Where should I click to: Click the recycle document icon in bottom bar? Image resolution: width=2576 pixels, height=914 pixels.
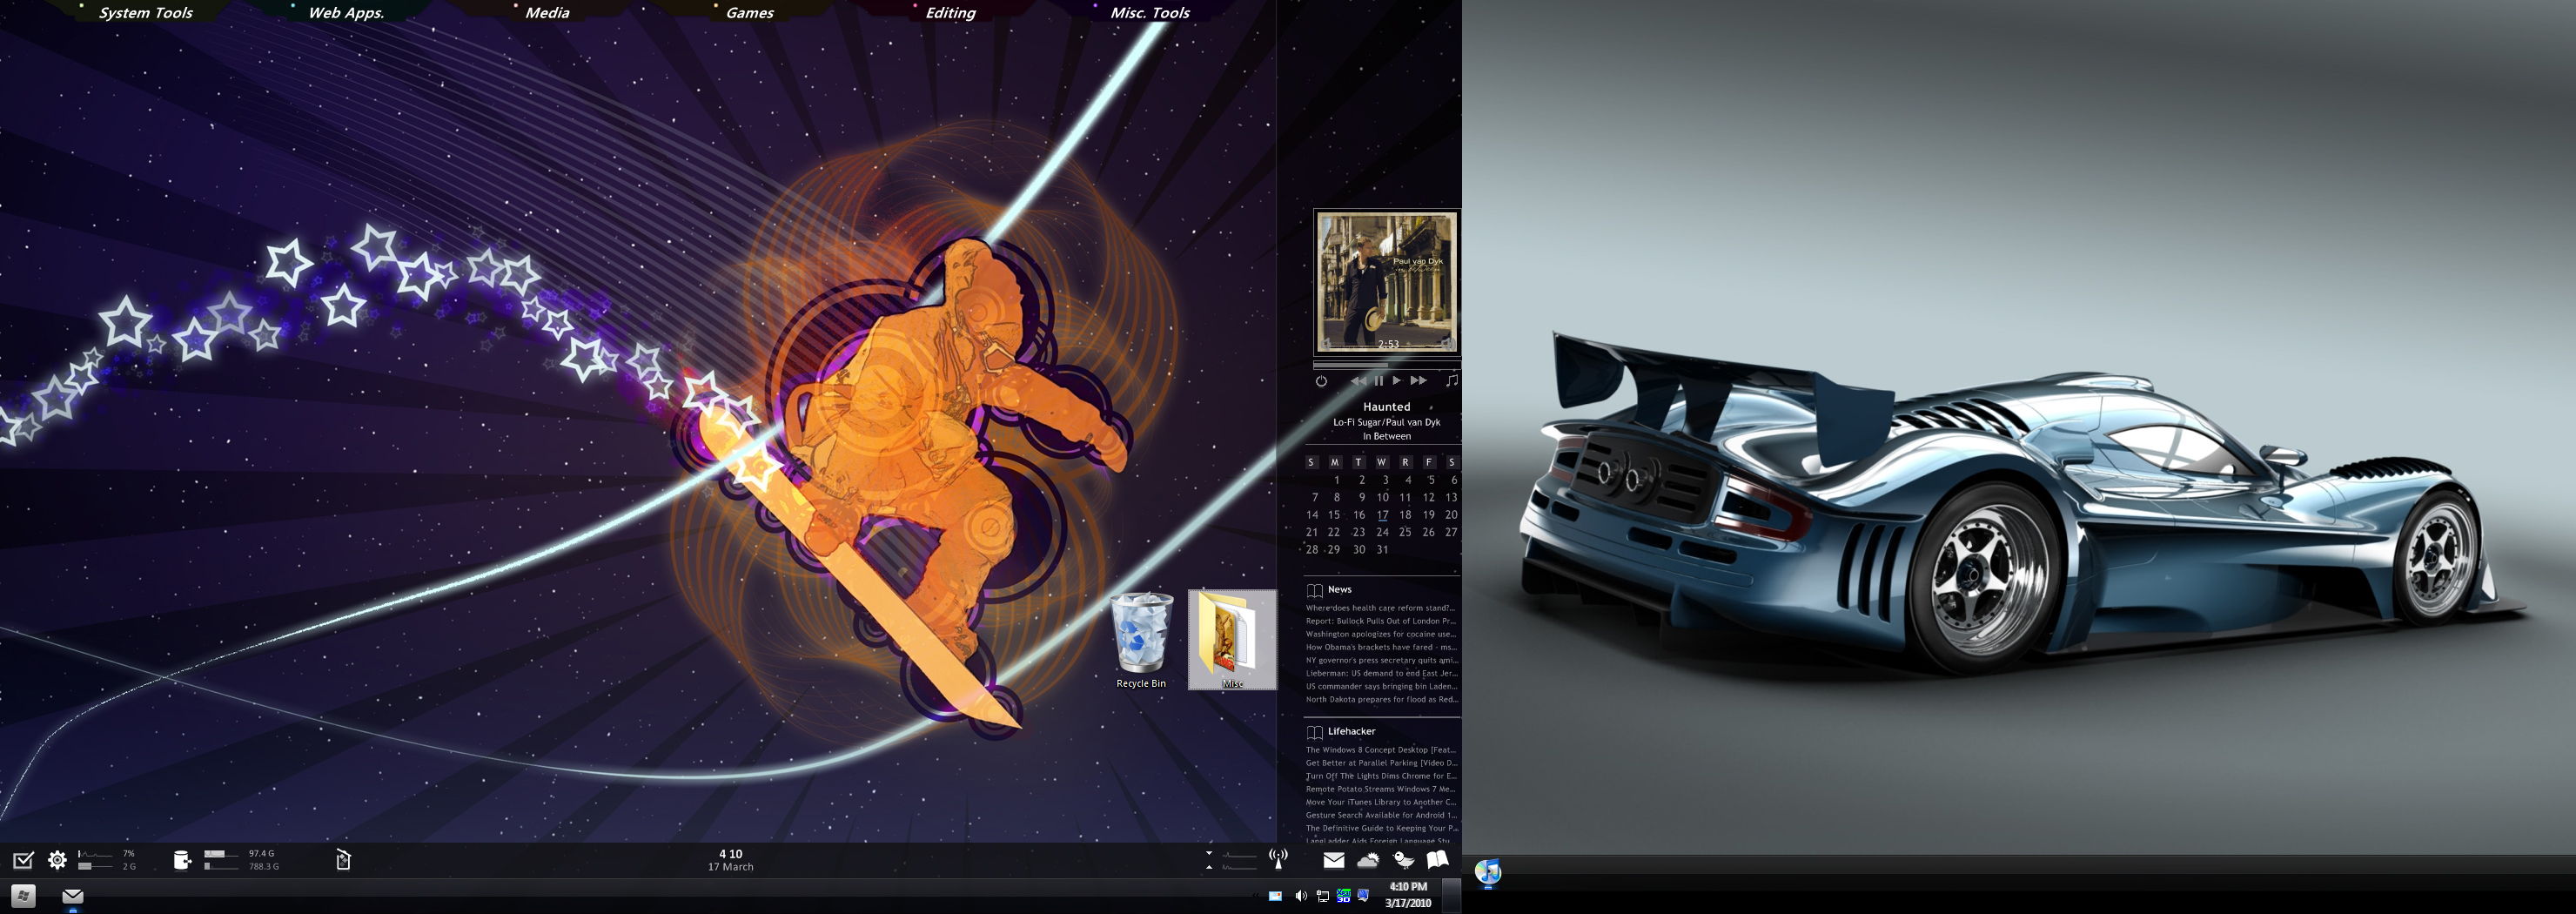(x=343, y=860)
